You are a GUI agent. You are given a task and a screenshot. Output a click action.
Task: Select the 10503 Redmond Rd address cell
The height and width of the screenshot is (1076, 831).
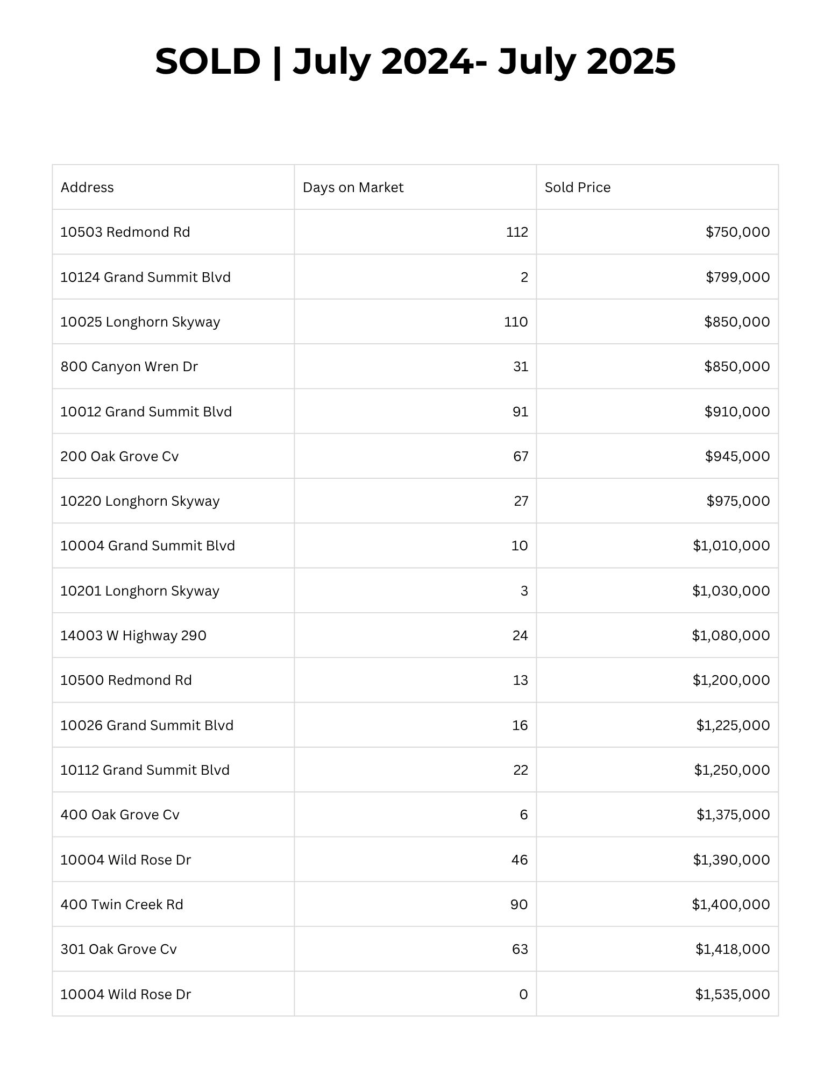tap(125, 232)
